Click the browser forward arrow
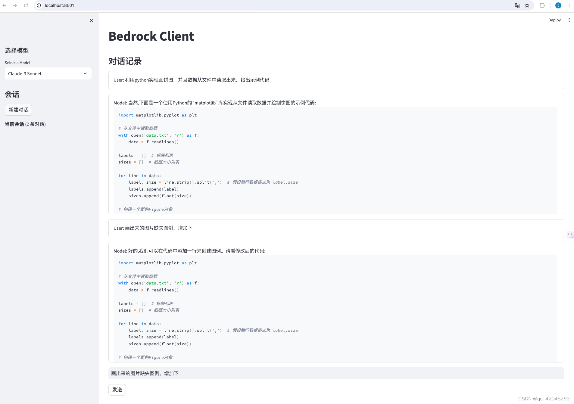The width and height of the screenshot is (574, 404). pyautogui.click(x=15, y=5)
